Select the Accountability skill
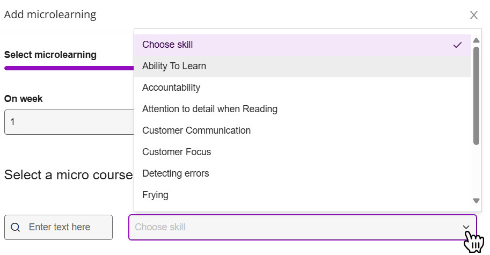 (x=303, y=88)
